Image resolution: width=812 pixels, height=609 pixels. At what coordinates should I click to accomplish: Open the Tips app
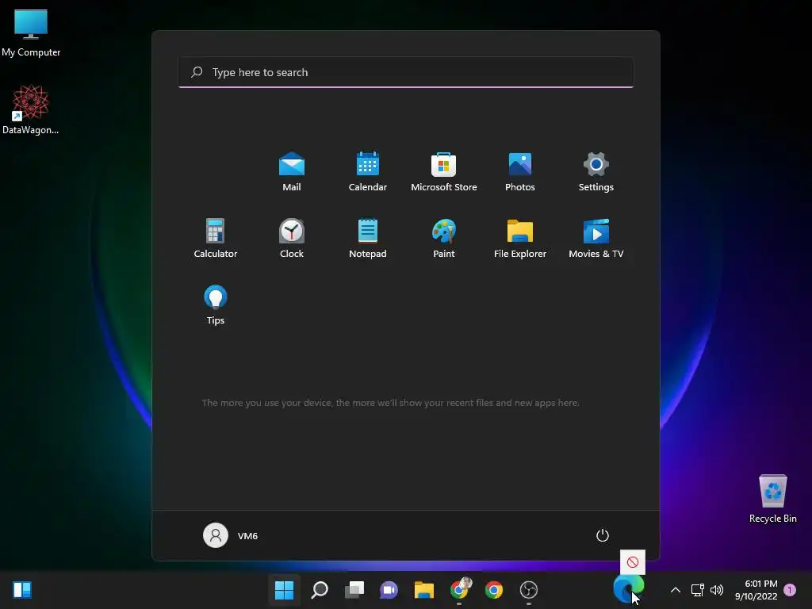(x=216, y=305)
